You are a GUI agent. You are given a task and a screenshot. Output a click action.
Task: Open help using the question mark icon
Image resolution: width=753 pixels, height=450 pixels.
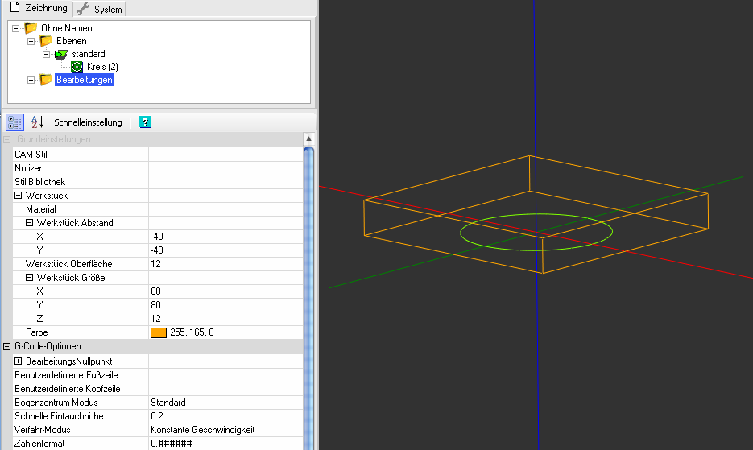145,122
